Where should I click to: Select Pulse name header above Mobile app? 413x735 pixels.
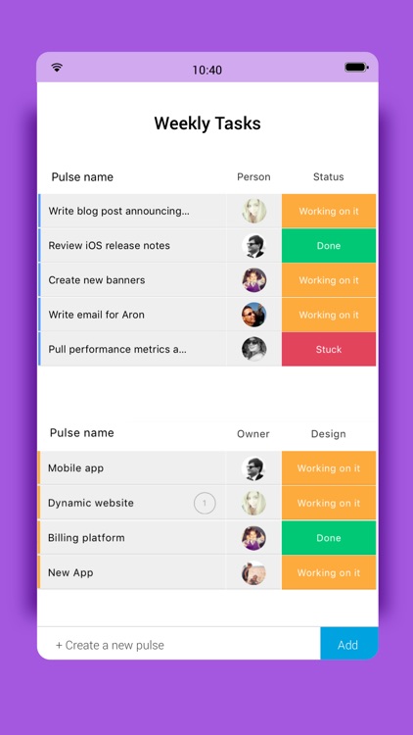click(x=82, y=432)
